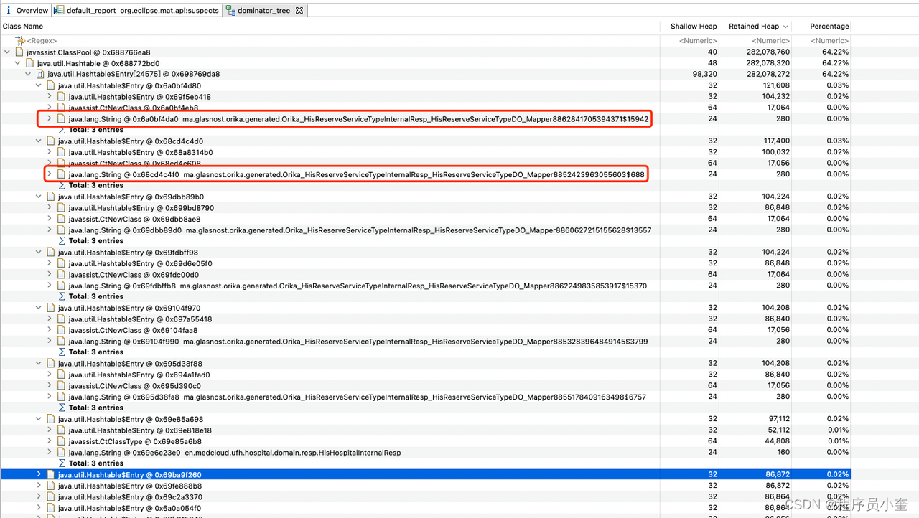Expand Hashtable$Entry @ 0x69ba9f260 highlighted row
Screen dimensions: 919x518
pos(39,475)
